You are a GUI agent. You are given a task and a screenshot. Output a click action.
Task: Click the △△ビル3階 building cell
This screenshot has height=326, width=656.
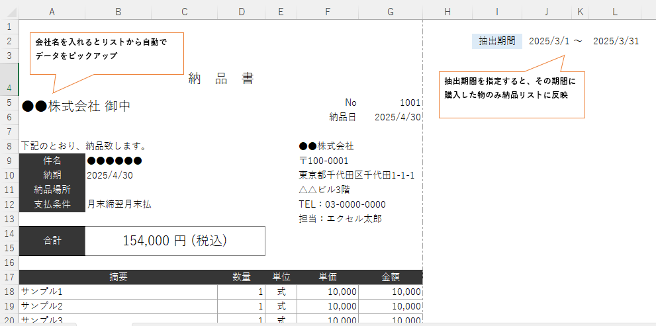[324, 190]
